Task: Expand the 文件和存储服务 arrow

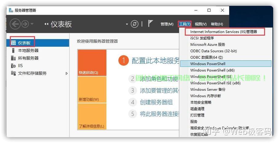Action: [67, 73]
